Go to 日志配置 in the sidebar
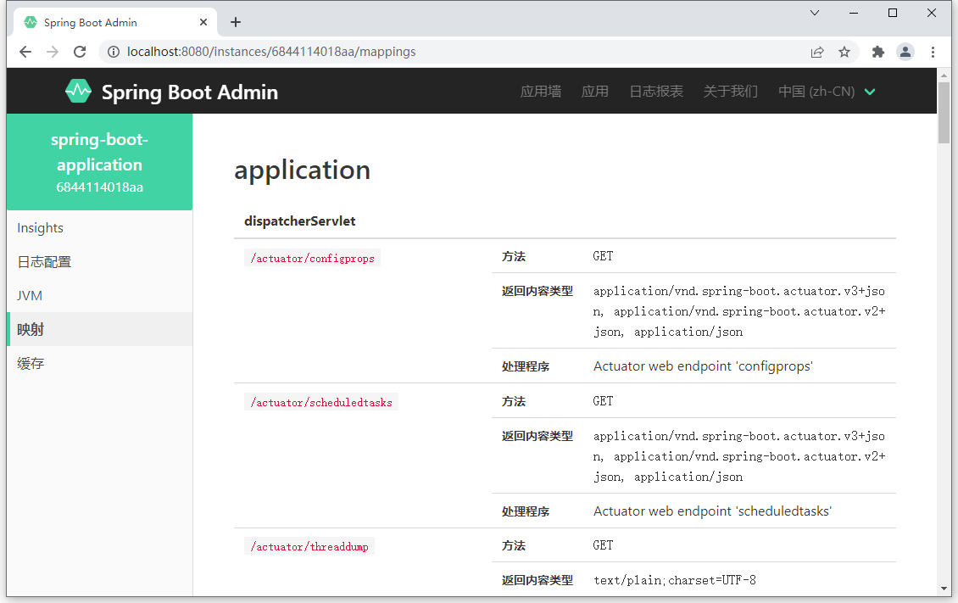Screen dimensions: 958x603 pos(44,262)
